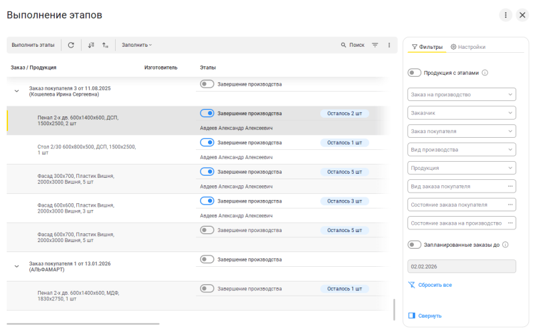The width and height of the screenshot is (535, 331).
Task: Expand the Заказчик filter dropdown
Action: (x=461, y=113)
